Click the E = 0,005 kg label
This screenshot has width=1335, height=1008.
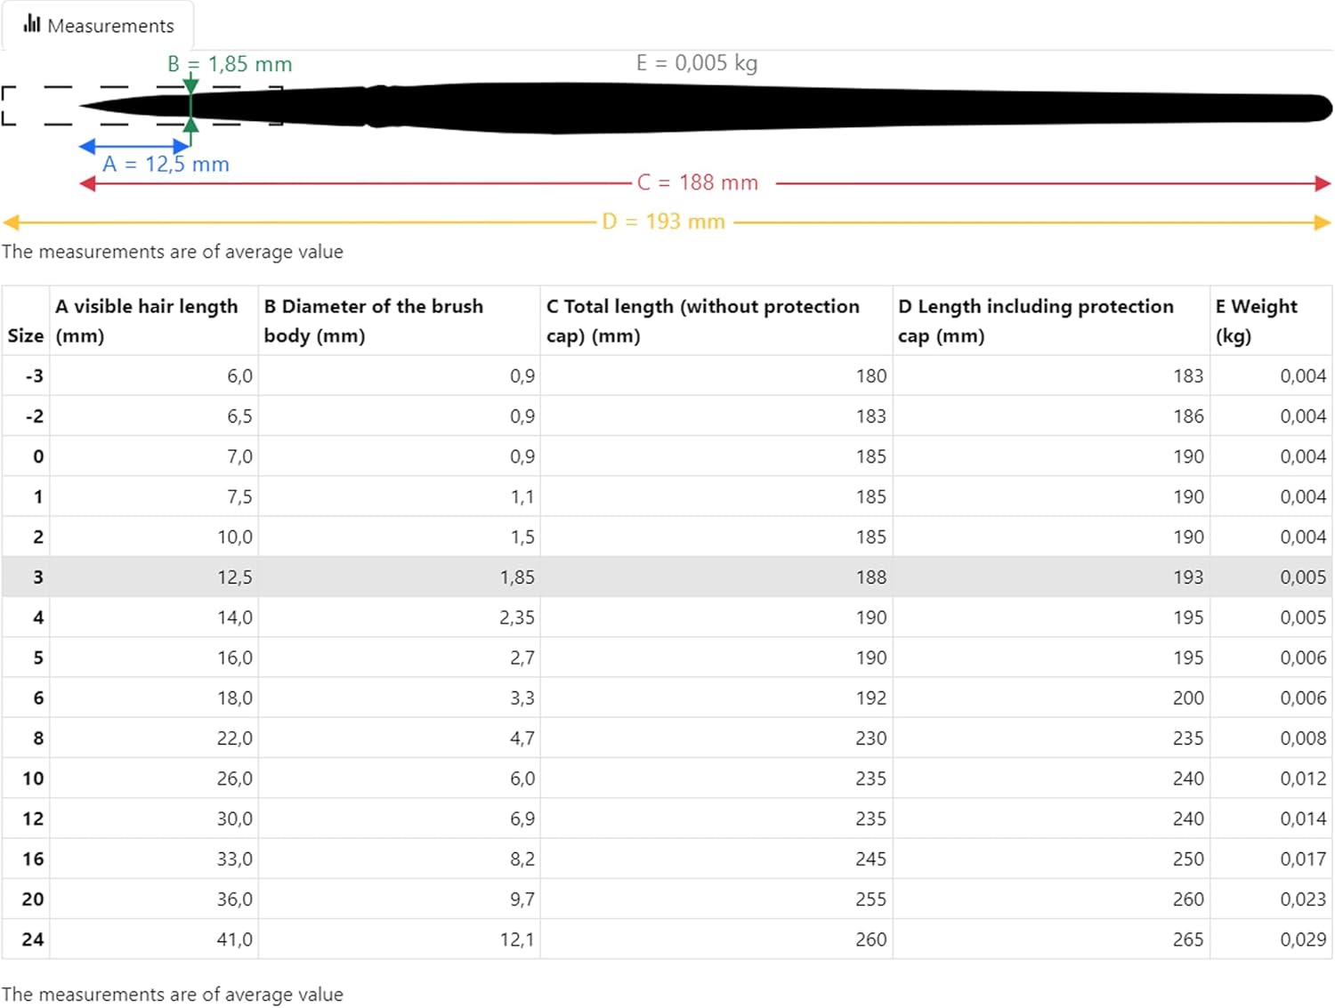(697, 62)
